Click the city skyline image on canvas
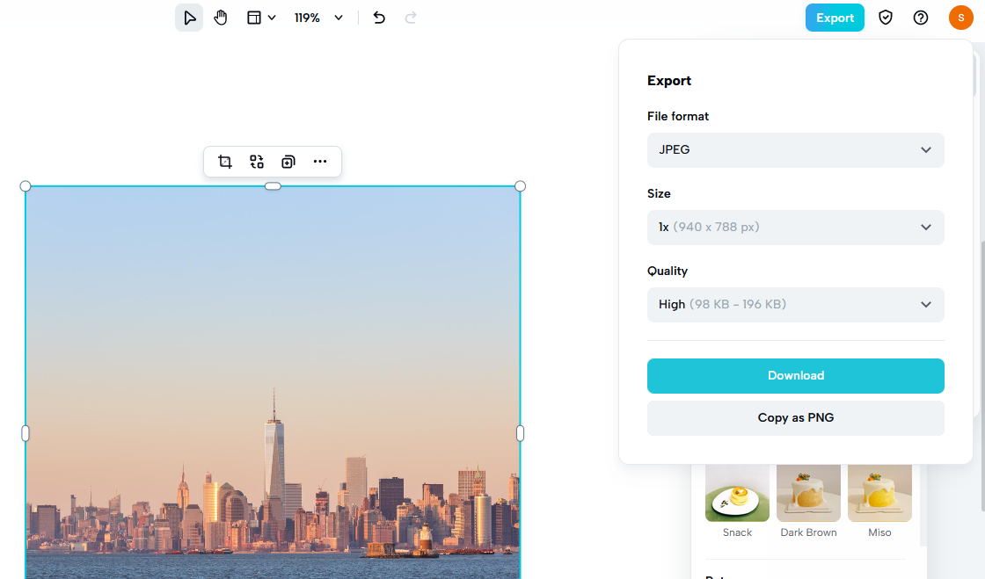Screen dimensions: 985x579 [x=273, y=383]
